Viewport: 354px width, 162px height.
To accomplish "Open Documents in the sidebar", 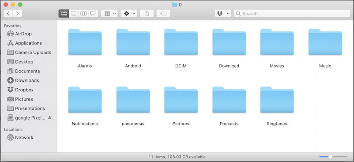I will point(23,71).
